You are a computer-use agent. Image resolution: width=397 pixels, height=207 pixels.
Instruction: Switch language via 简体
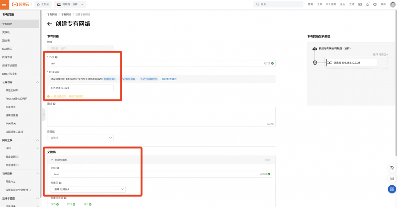[383, 4]
